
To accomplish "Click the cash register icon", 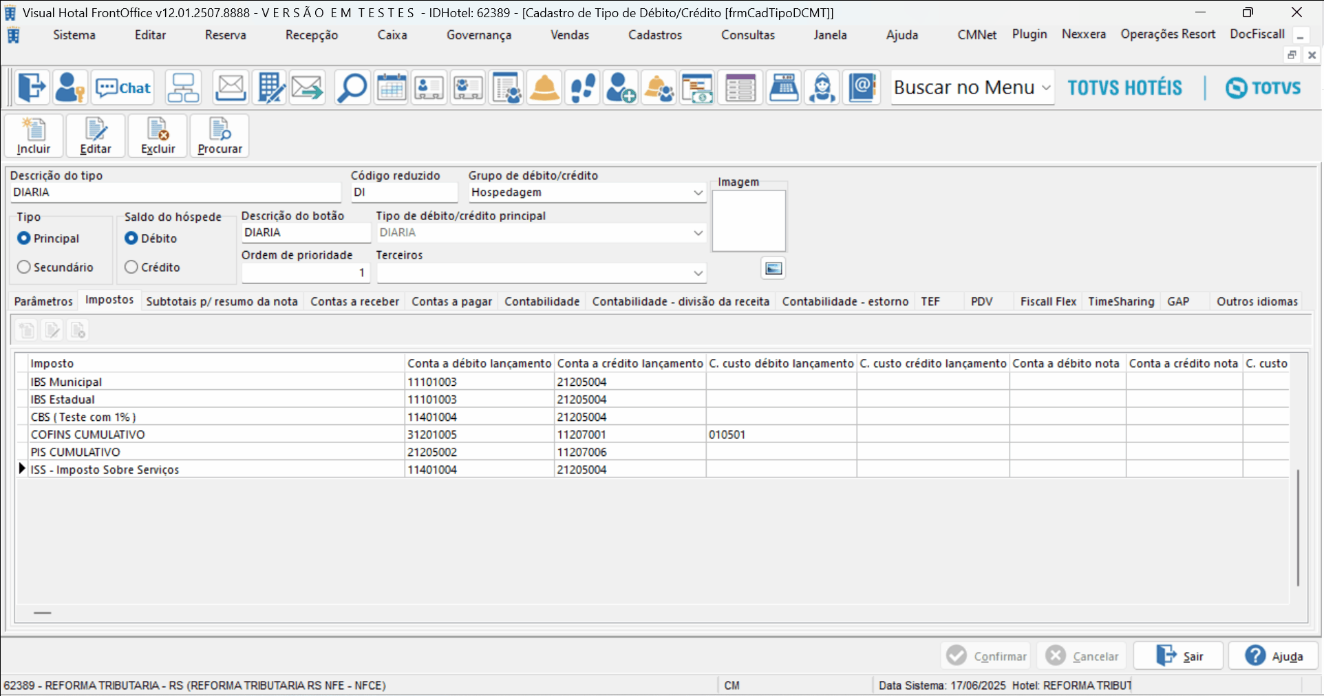I will point(784,88).
